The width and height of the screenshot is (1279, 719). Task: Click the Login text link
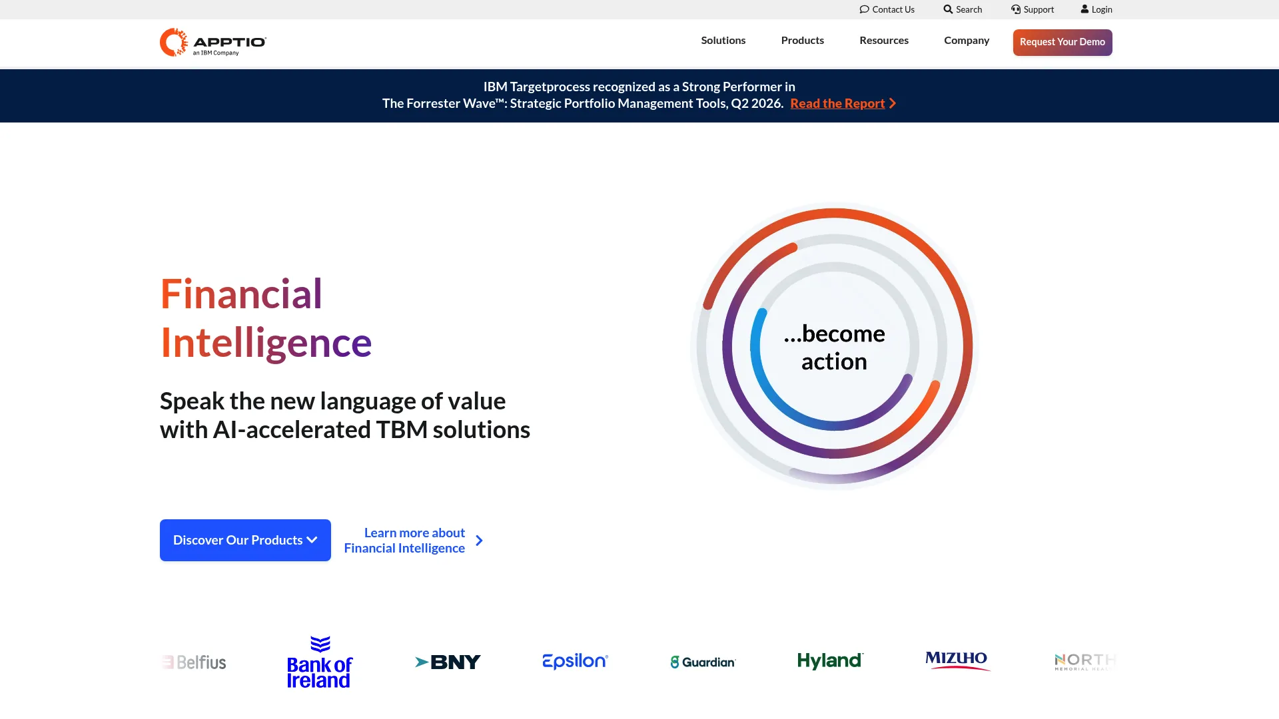click(x=1102, y=9)
